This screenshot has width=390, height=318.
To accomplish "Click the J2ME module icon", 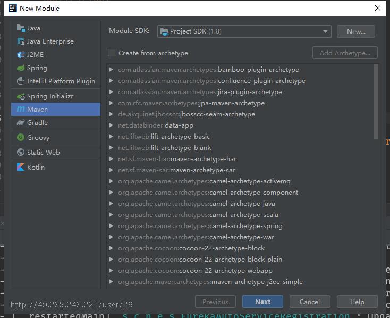I will (21, 55).
